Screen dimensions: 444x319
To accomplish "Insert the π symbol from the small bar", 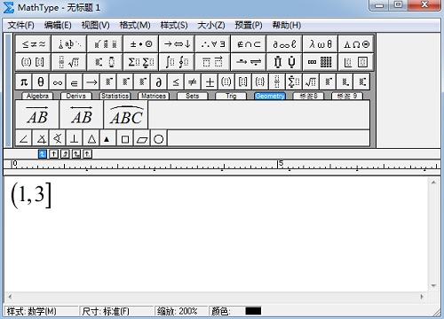I will coord(24,82).
